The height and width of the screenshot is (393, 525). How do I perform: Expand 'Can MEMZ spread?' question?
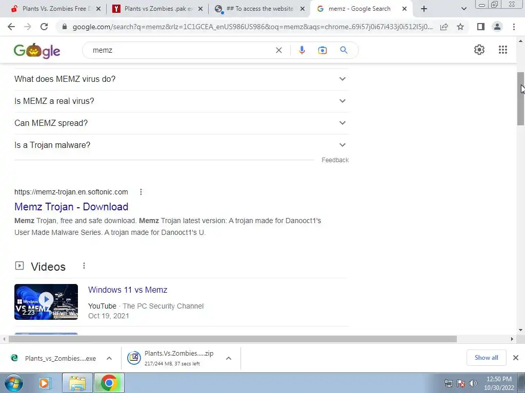(181, 123)
